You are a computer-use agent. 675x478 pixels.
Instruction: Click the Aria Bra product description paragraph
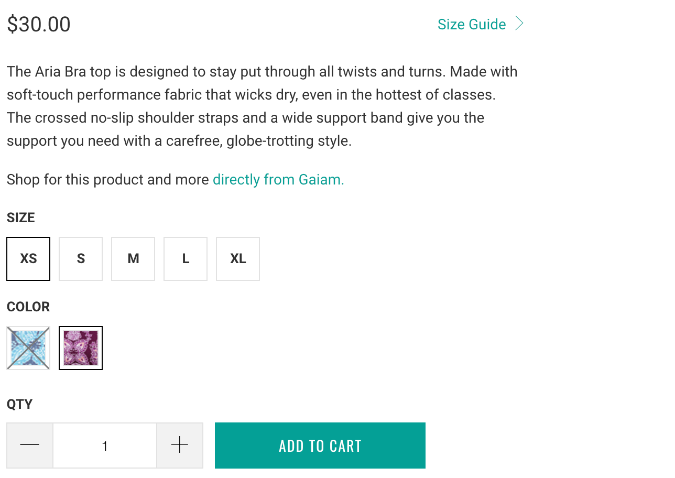pos(262,106)
